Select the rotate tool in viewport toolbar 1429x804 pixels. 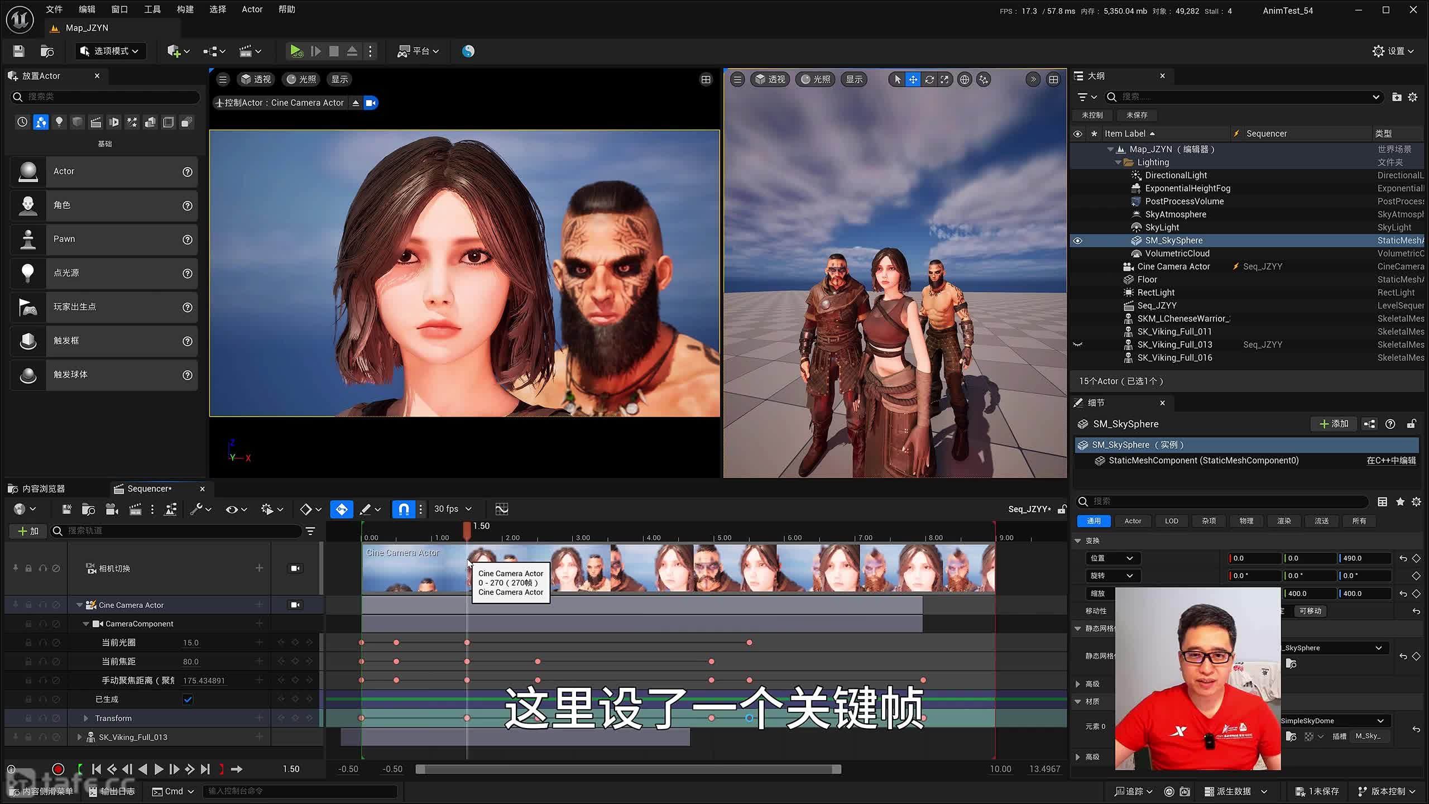point(929,80)
